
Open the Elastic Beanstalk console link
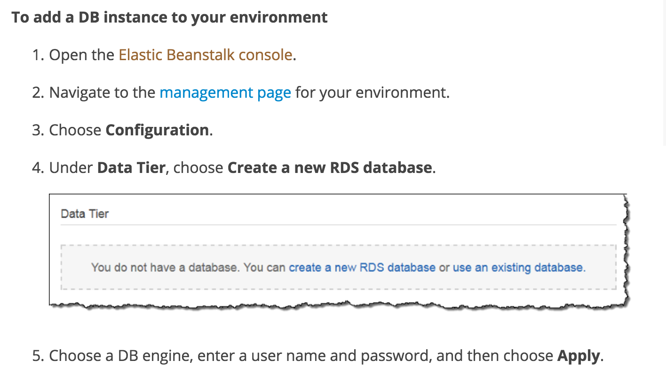tap(206, 55)
